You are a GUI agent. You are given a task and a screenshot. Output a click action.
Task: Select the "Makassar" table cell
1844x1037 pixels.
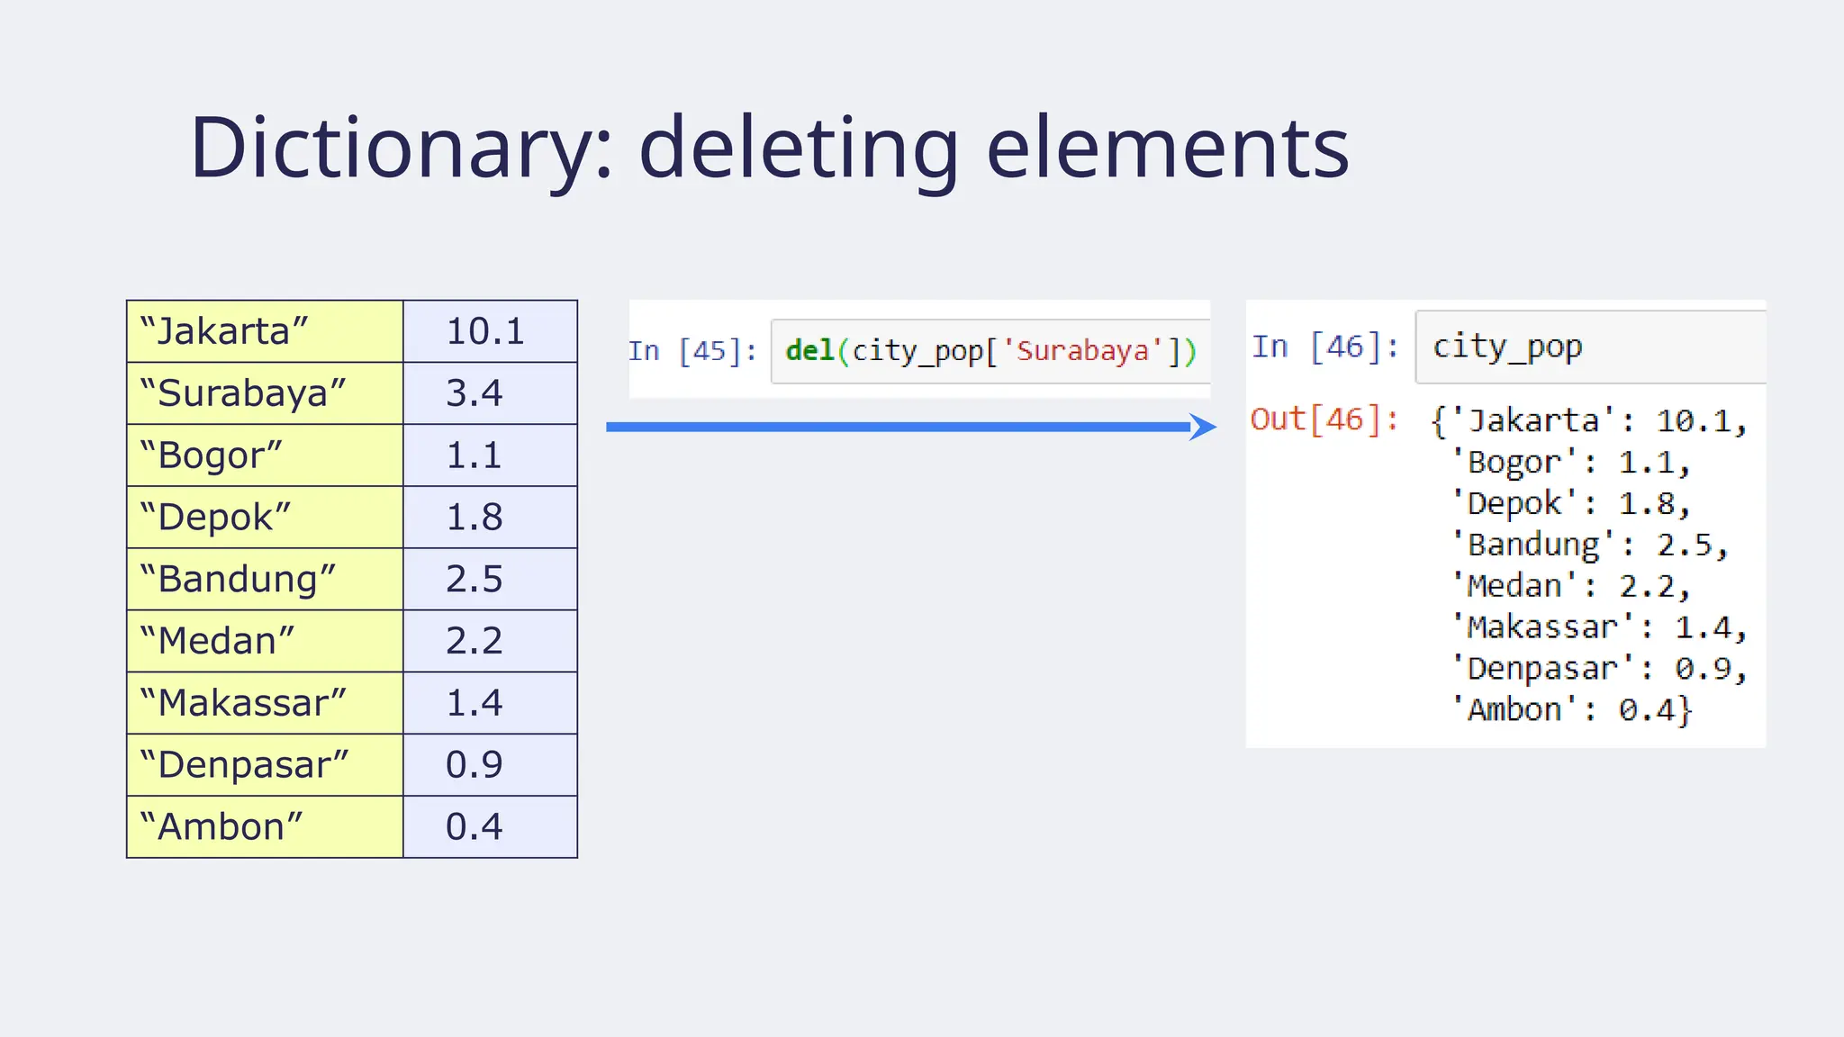pyautogui.click(x=265, y=703)
